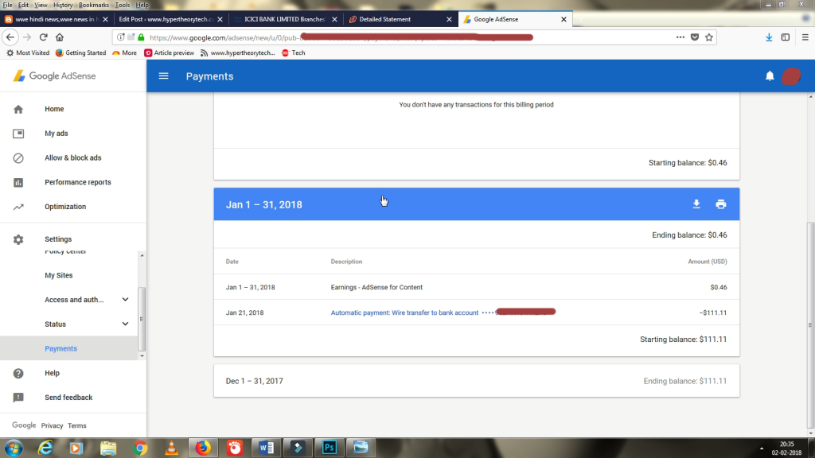Viewport: 815px width, 458px height.
Task: Click the Allow & block ads icon
Action: (x=18, y=158)
